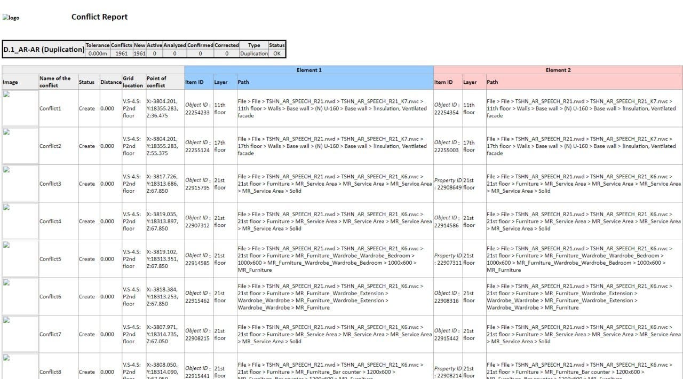Click Object ID 22914585 in Conflict5 row
This screenshot has width=683, height=379.
pos(198,259)
